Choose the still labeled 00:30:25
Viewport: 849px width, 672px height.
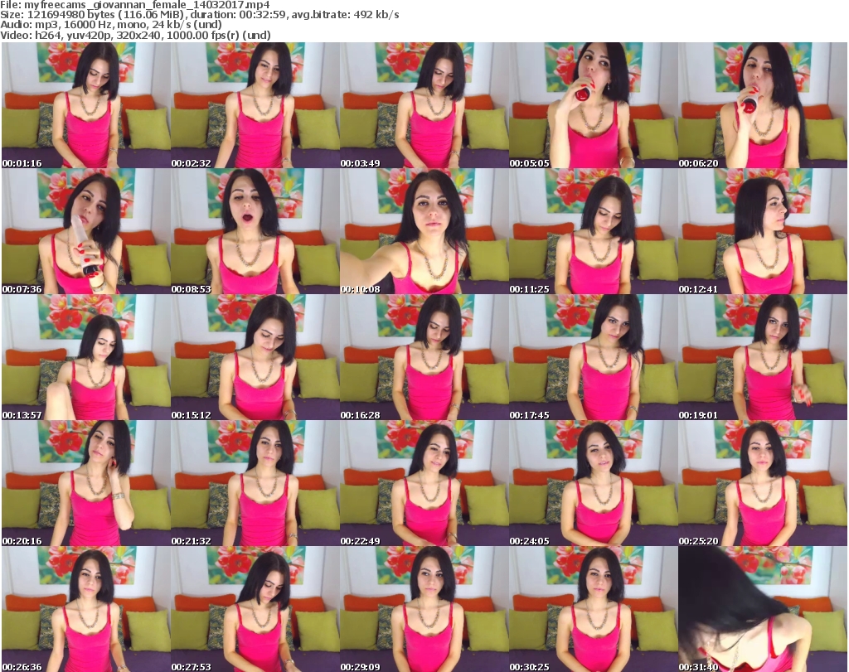594,609
